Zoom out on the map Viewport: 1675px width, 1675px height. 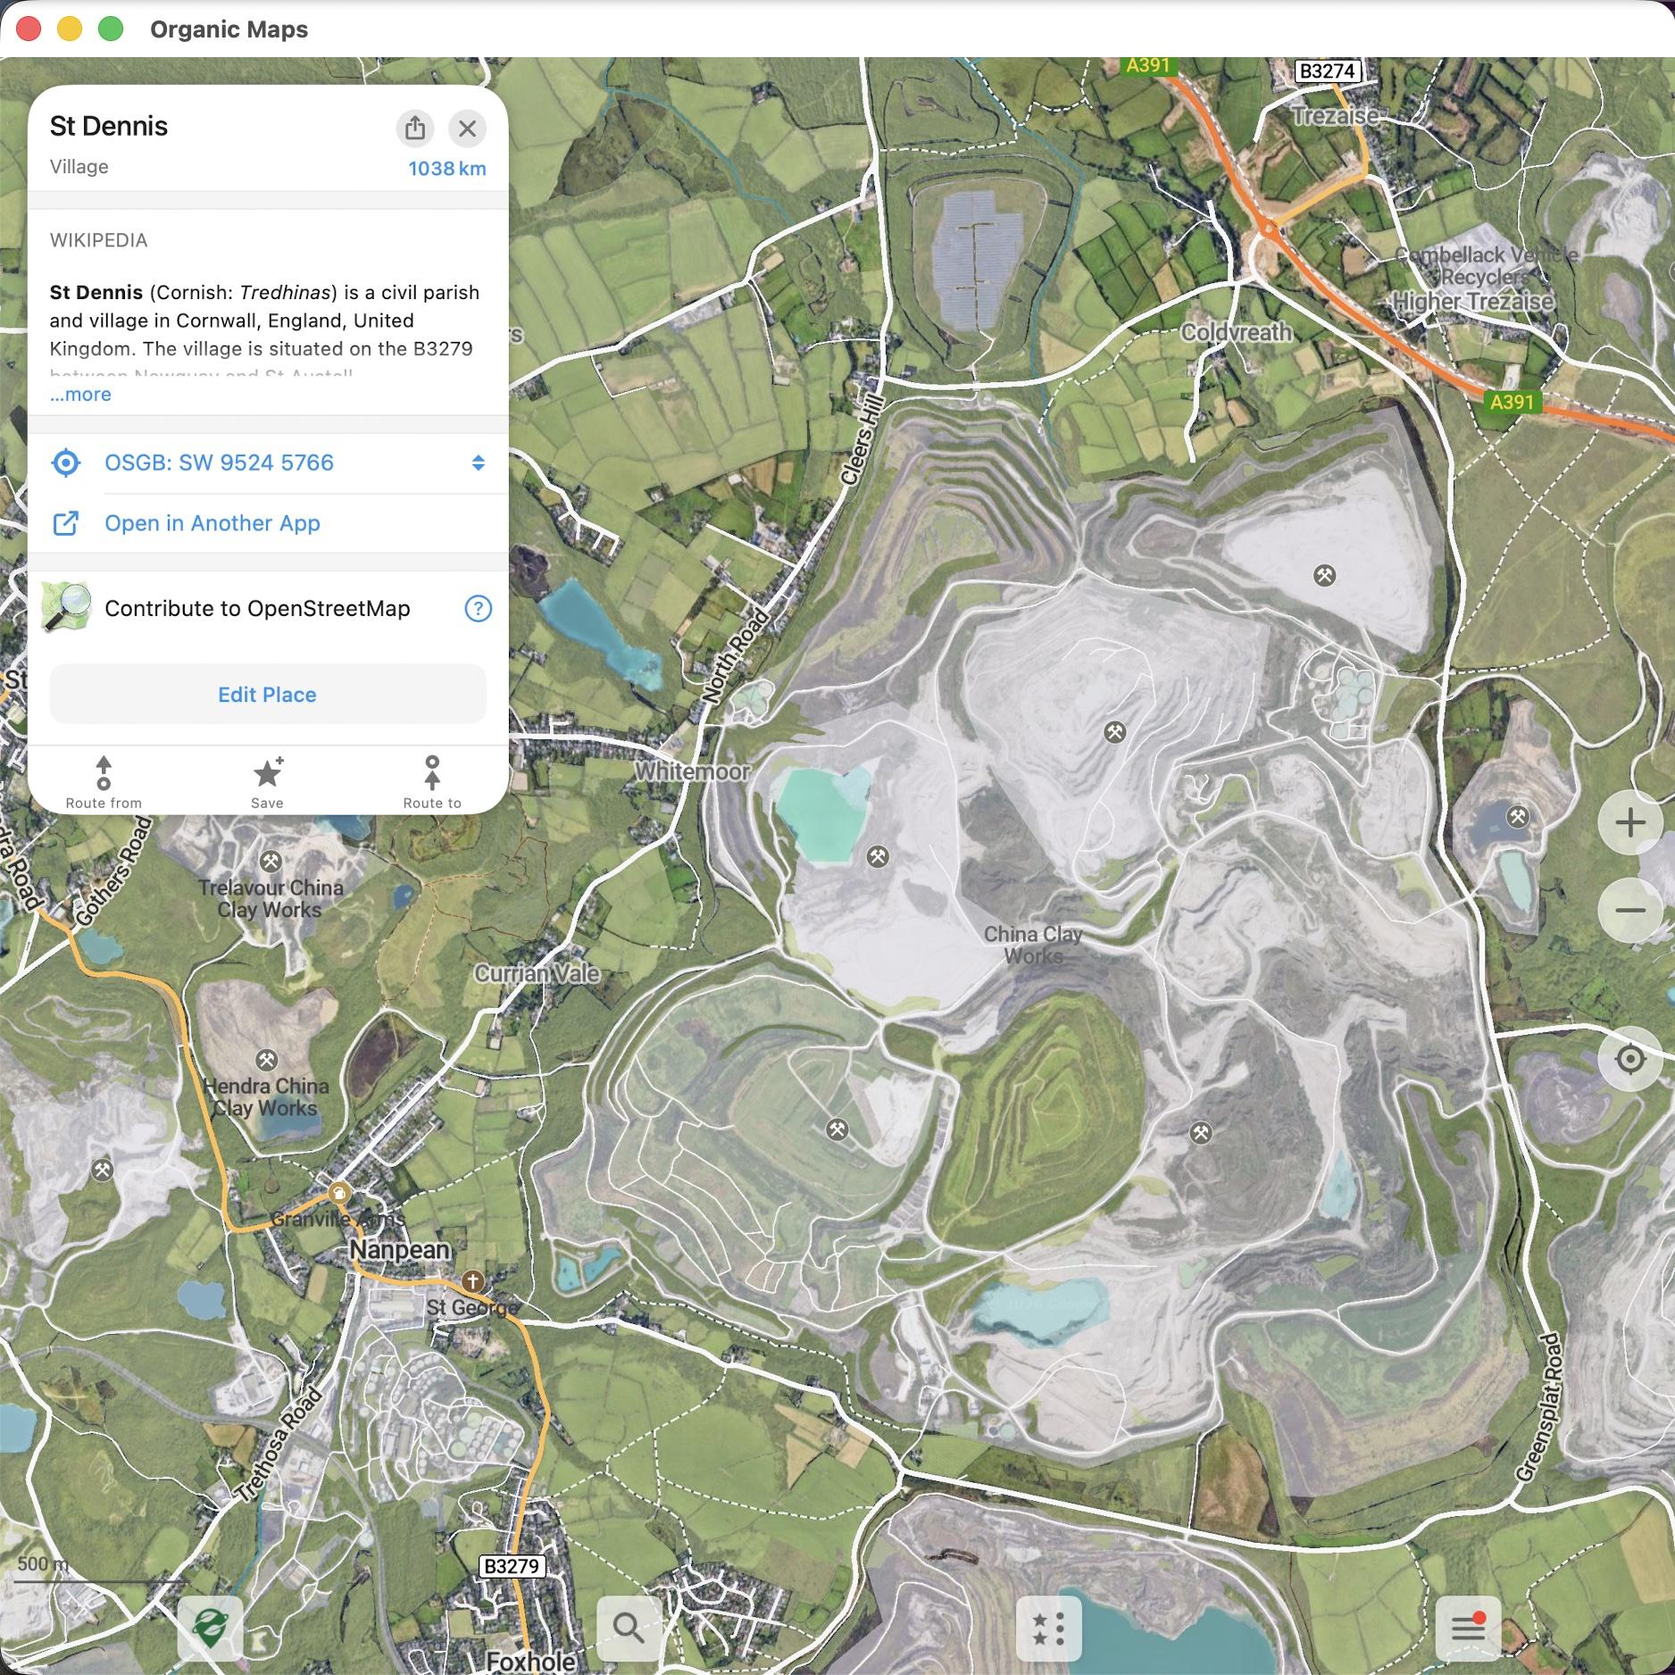point(1630,911)
